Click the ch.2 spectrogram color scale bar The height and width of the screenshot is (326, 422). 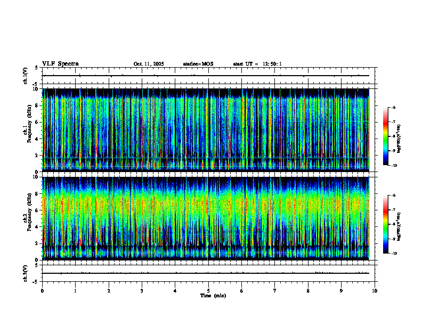(x=385, y=224)
